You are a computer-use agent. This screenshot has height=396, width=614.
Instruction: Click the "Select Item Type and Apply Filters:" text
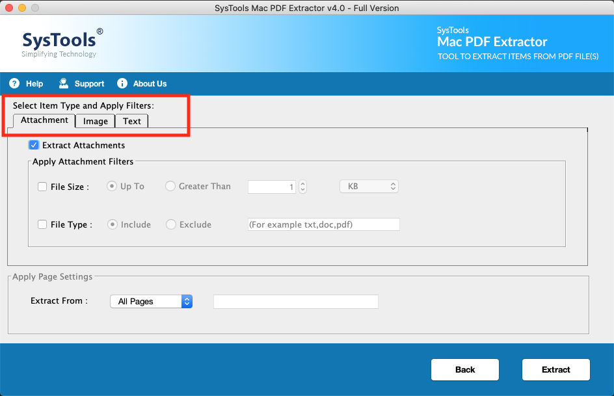click(x=83, y=105)
